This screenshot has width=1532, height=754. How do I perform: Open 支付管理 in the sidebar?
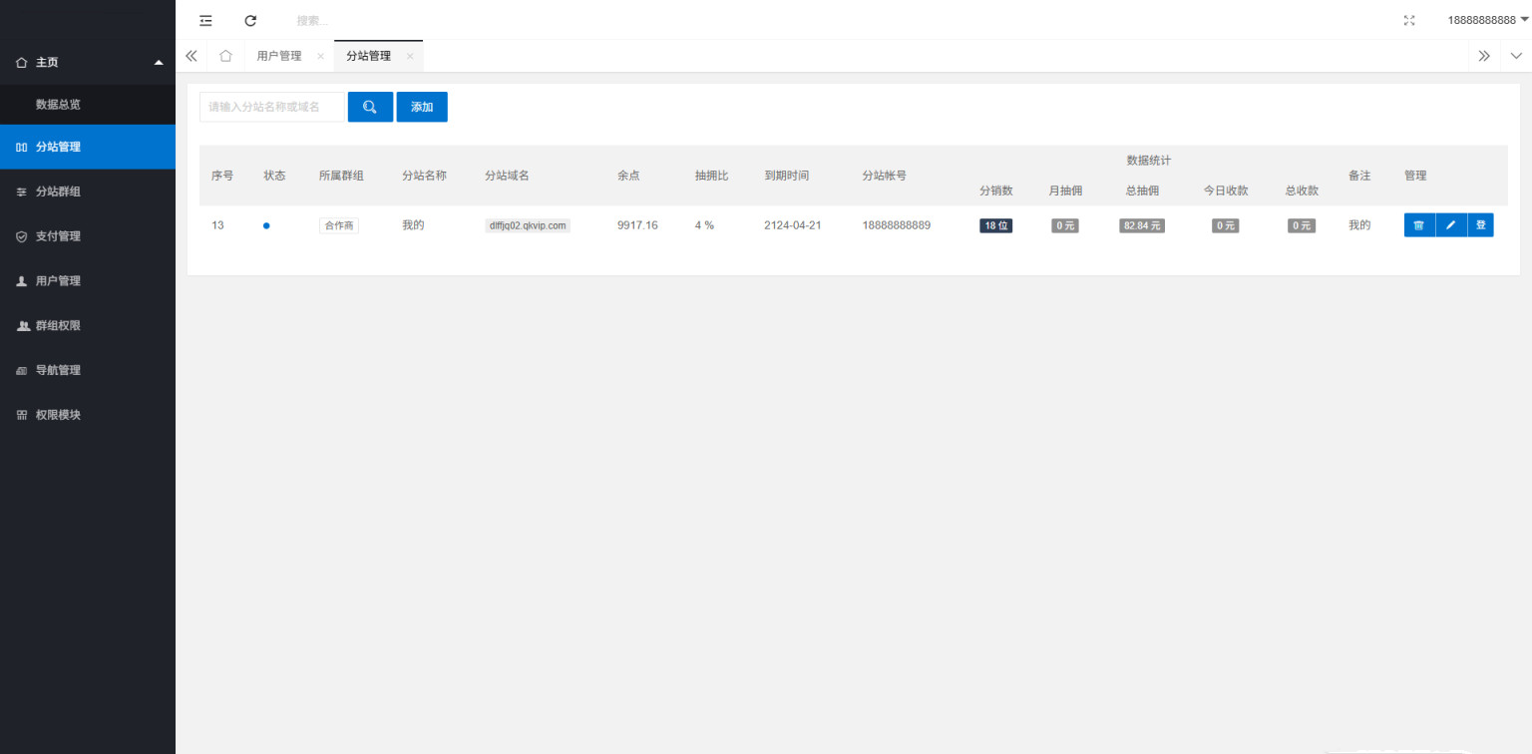pyautogui.click(x=58, y=236)
